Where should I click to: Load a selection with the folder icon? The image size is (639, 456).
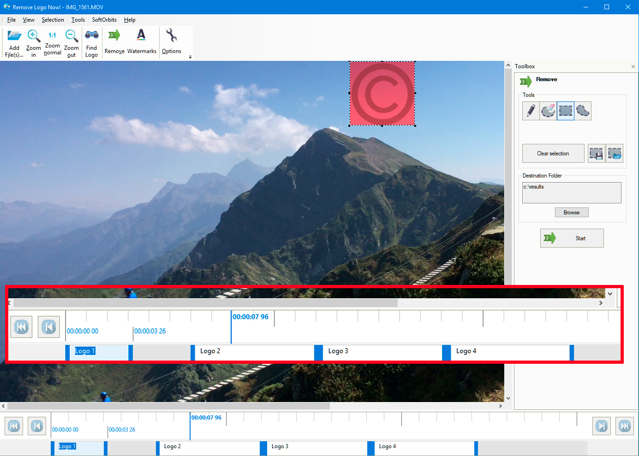[615, 153]
